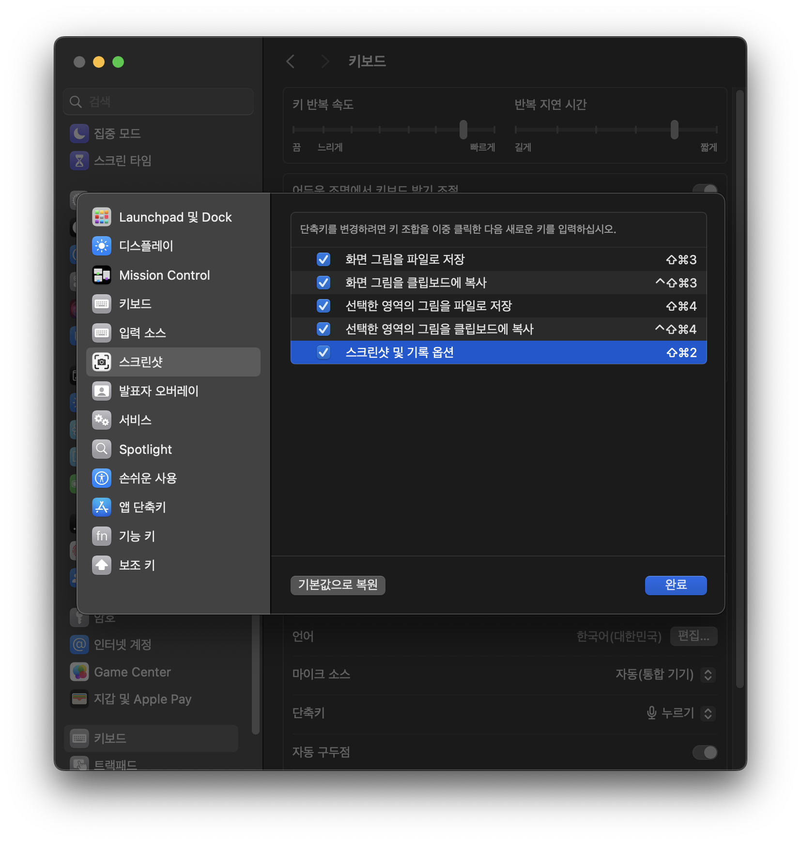The image size is (801, 842).
Task: Open the 단축키 누르기 dropdown
Action: tap(708, 713)
